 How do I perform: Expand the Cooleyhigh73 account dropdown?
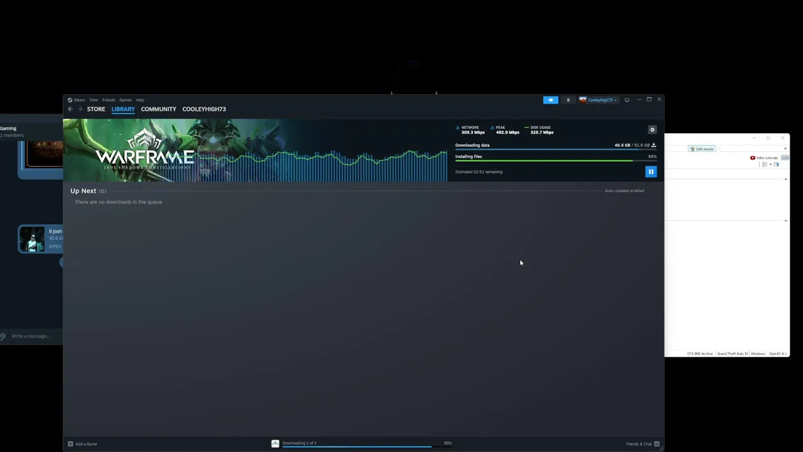(598, 100)
